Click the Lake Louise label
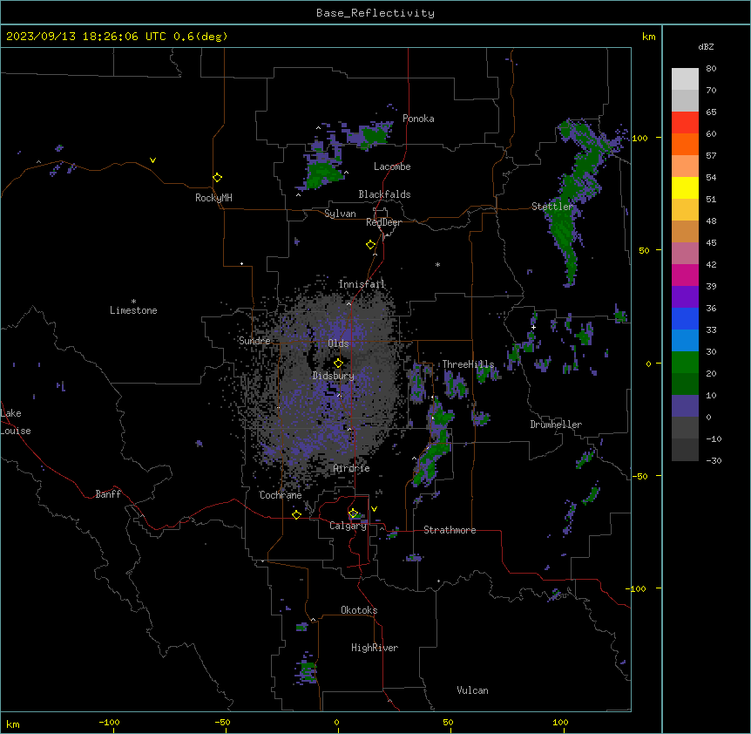This screenshot has height=734, width=751. [16, 422]
